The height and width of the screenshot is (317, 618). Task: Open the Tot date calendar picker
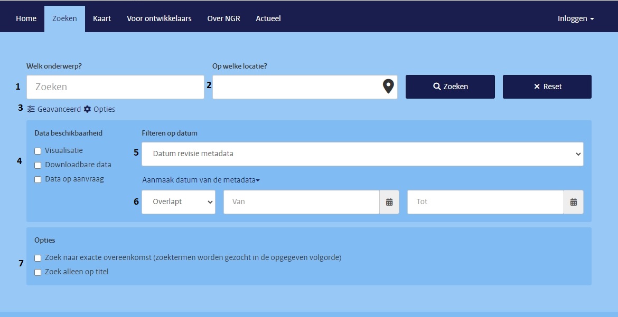coord(573,202)
